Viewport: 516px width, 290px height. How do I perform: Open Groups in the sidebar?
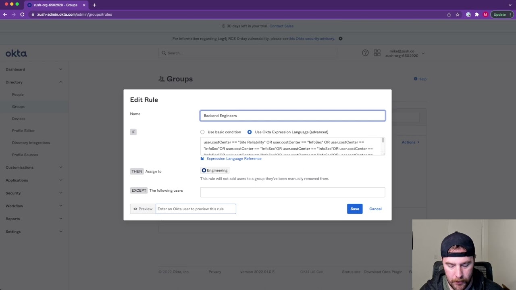[x=18, y=107]
